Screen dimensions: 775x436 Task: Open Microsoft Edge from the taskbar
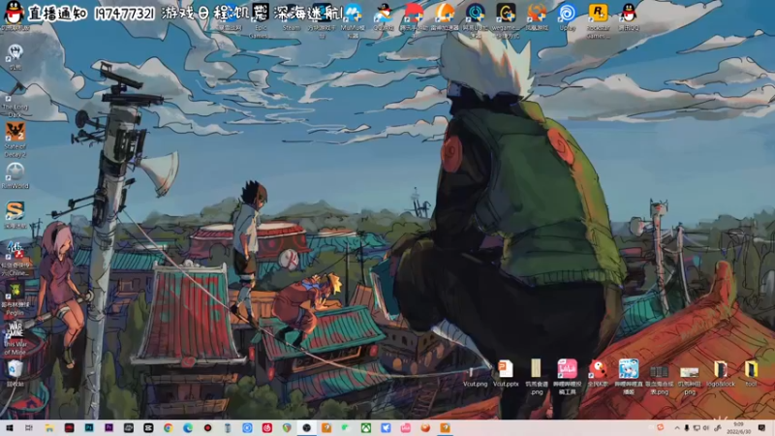(x=188, y=428)
